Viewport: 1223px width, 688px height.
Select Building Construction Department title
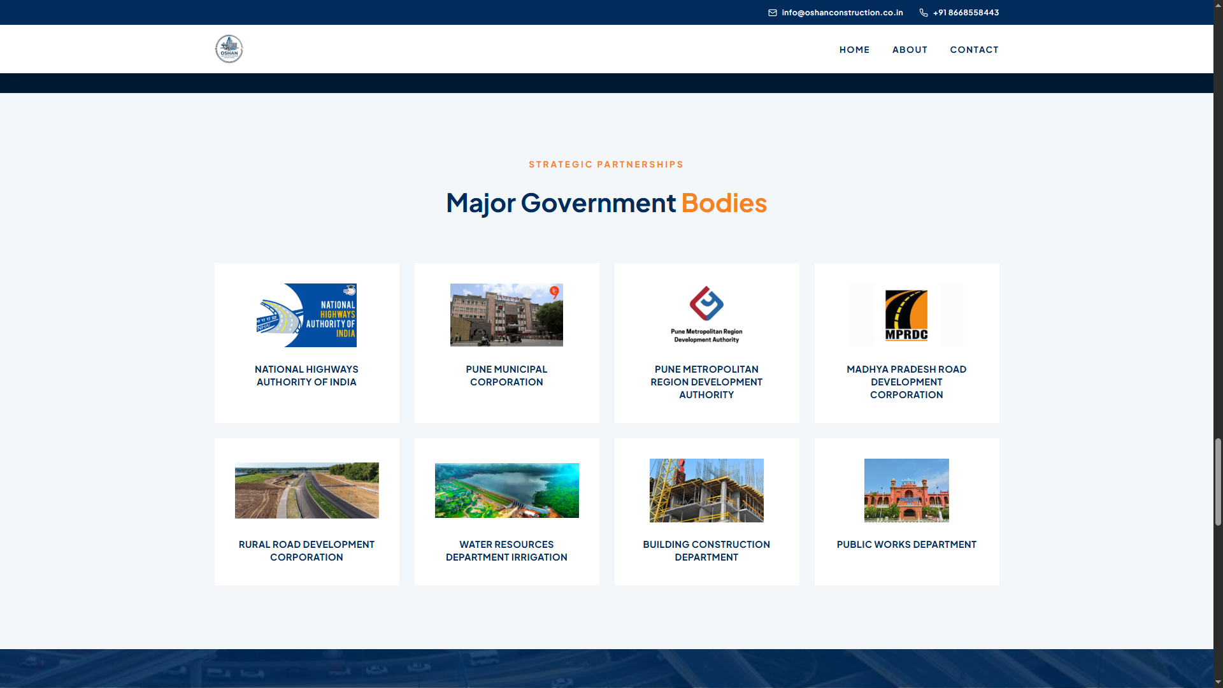706,551
